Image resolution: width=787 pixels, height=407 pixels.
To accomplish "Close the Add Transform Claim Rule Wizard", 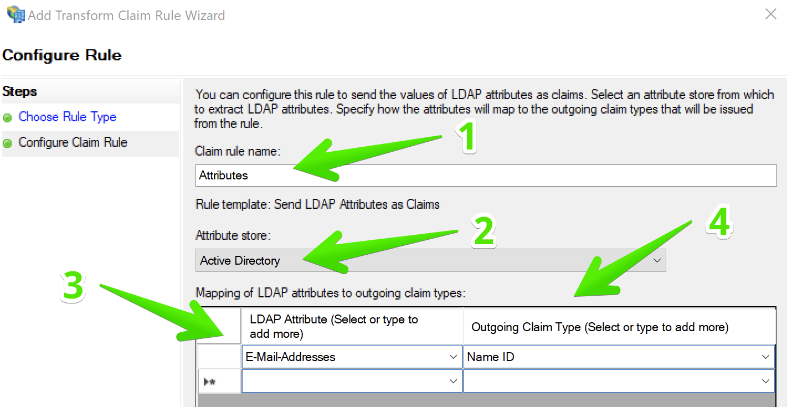I will (770, 14).
